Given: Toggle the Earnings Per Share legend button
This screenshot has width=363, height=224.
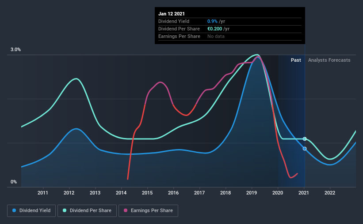Looking at the screenshot, I should point(148,211).
